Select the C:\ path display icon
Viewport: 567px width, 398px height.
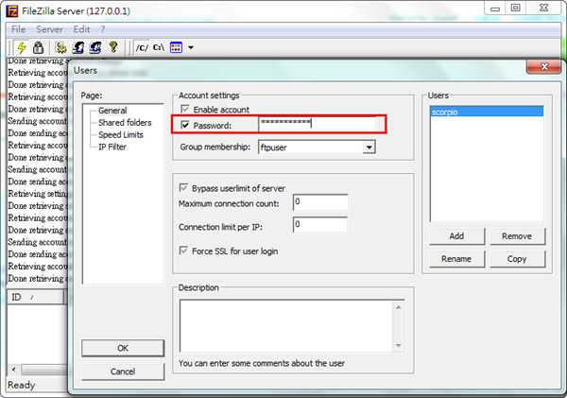158,46
